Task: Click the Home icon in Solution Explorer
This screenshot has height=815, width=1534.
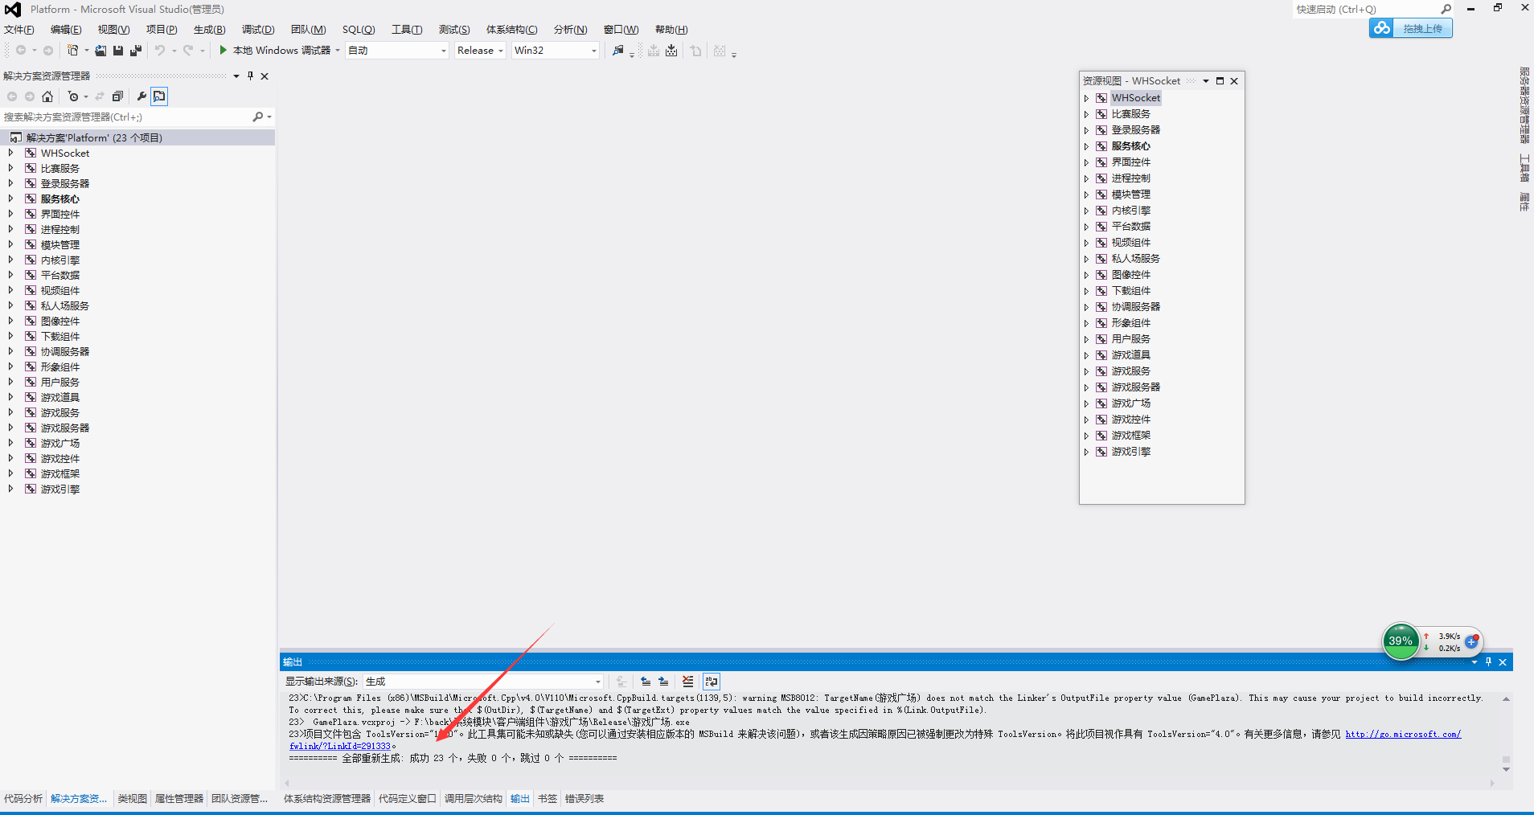Action: (47, 96)
